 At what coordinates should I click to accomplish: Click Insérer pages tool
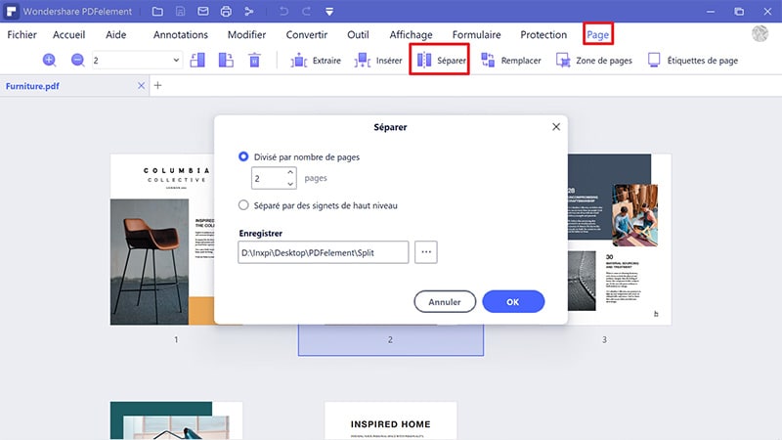click(378, 61)
